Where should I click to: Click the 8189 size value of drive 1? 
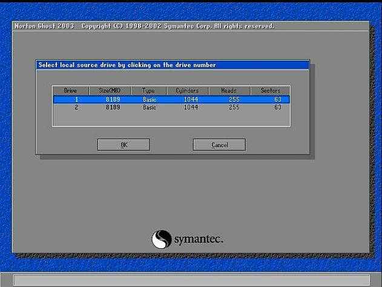pyautogui.click(x=113, y=99)
